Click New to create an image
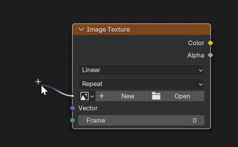This screenshot has height=147, width=238. click(x=122, y=96)
